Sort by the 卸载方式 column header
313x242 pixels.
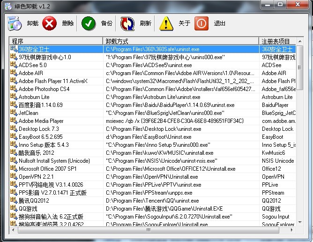(x=180, y=41)
